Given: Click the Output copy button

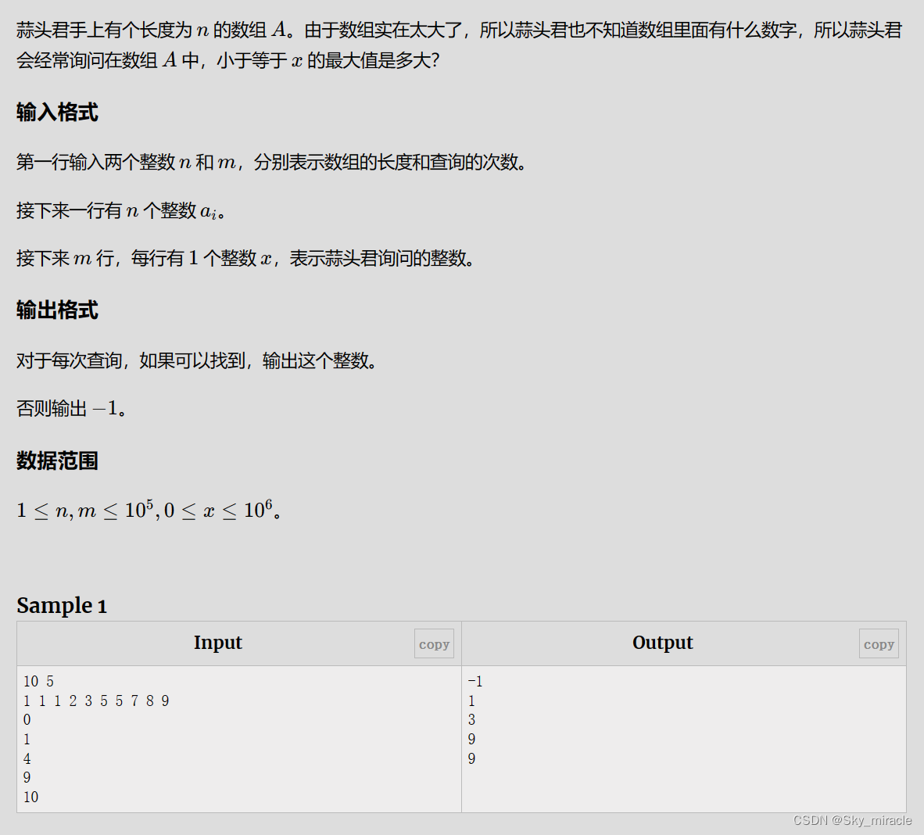Looking at the screenshot, I should (x=879, y=643).
